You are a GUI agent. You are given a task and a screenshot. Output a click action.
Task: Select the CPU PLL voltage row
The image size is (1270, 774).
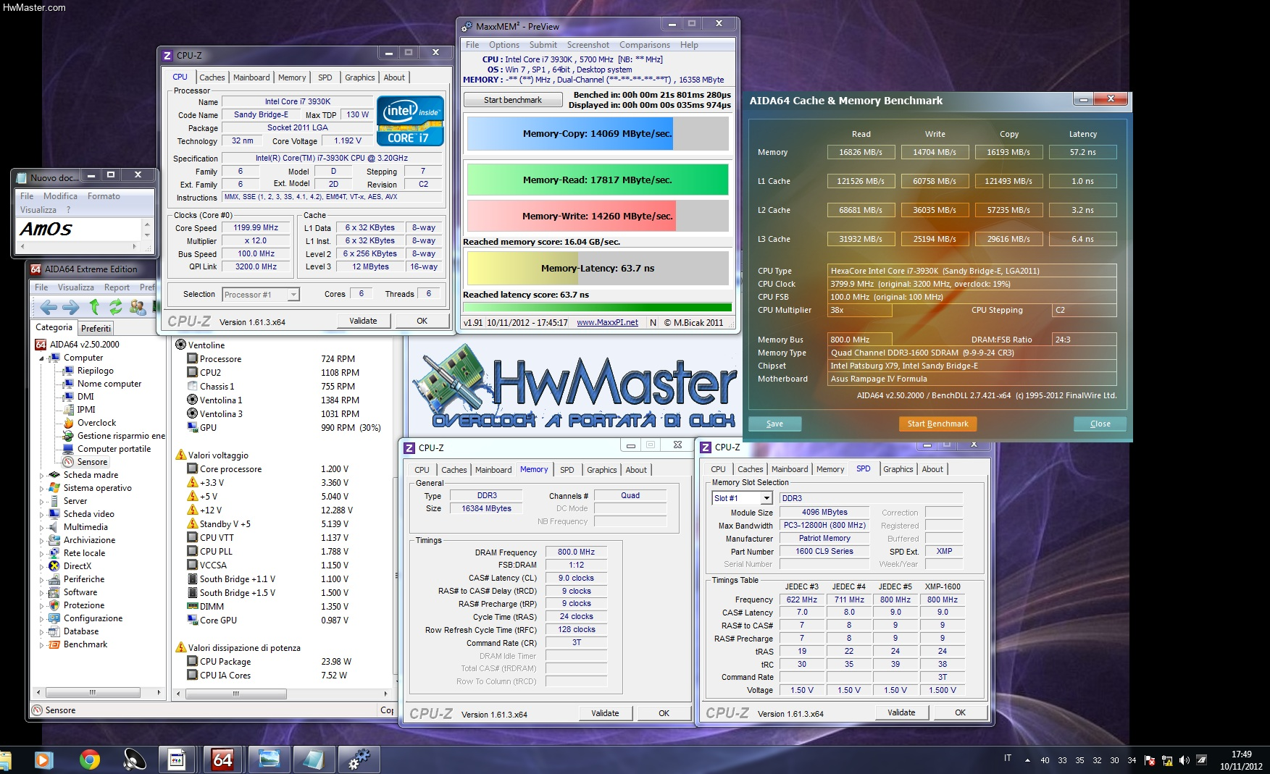[283, 552]
